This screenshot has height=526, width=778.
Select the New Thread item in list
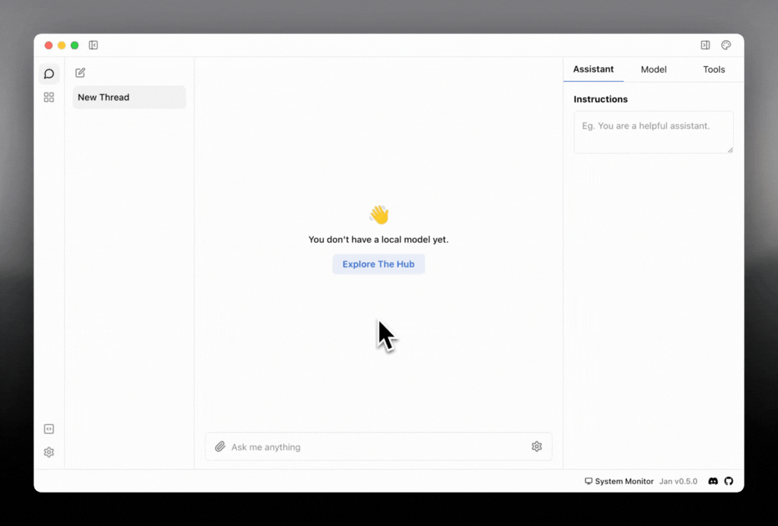pyautogui.click(x=129, y=97)
